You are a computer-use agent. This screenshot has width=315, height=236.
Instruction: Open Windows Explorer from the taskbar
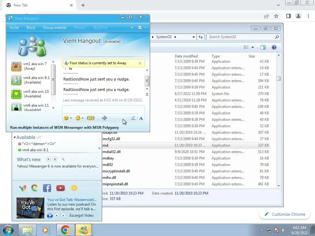(27, 230)
